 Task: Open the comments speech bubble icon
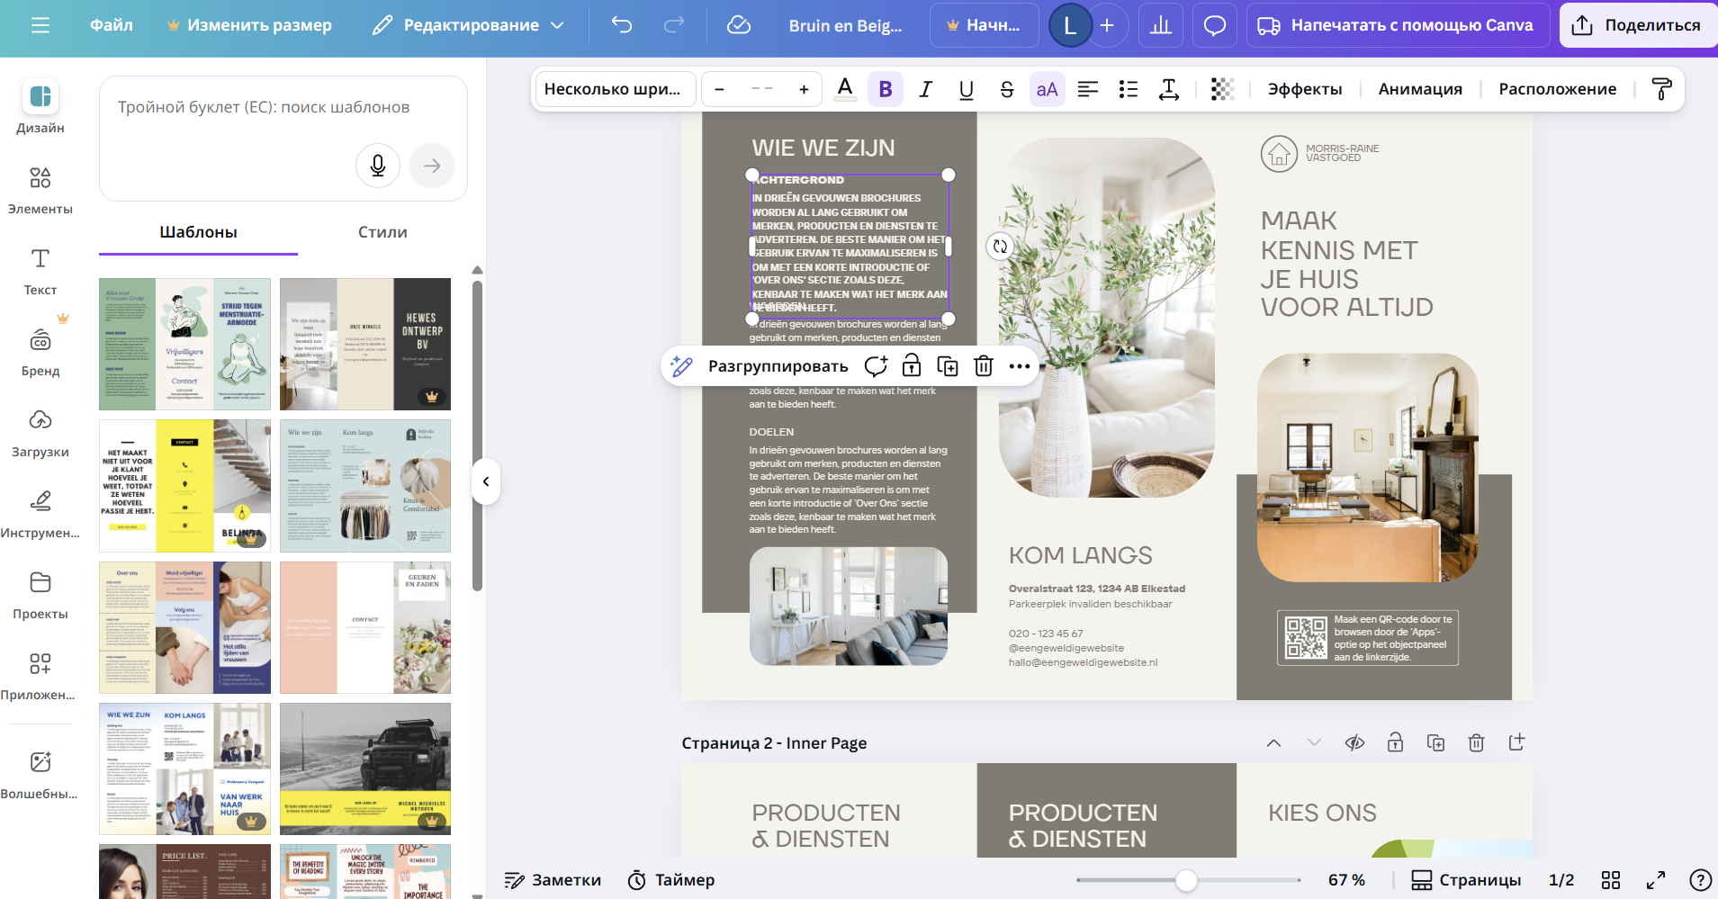click(x=1214, y=25)
